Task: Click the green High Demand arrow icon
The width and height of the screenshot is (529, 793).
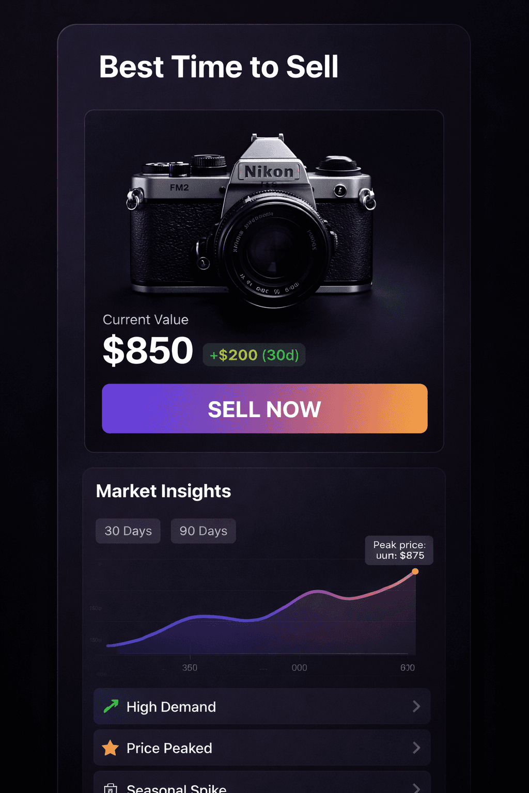Action: pos(111,706)
